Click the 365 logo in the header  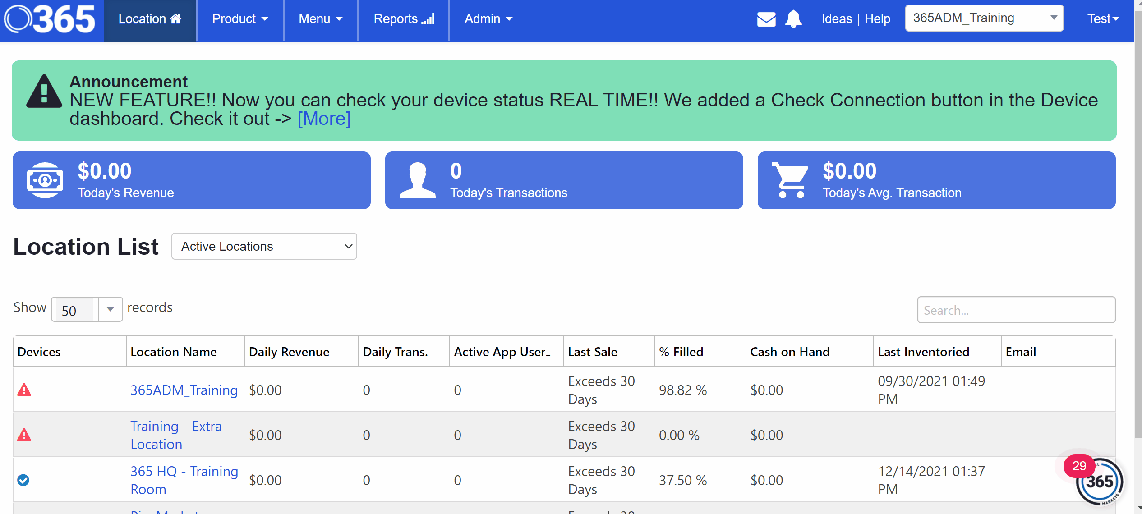(x=50, y=19)
